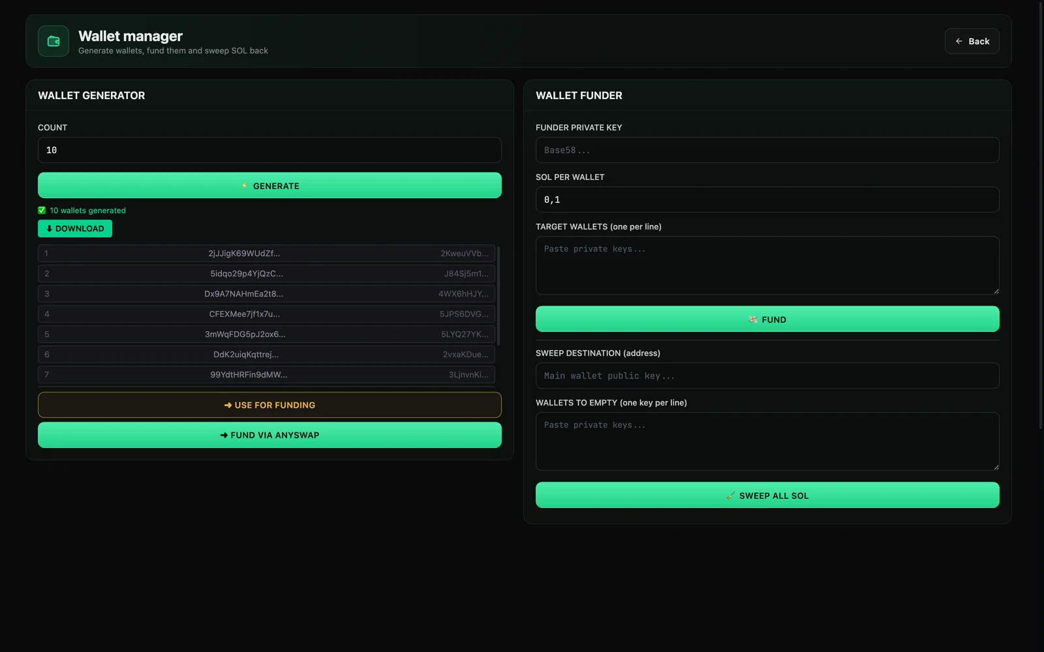Click the SWEEP ALL SOL button
The image size is (1044, 652).
point(767,496)
